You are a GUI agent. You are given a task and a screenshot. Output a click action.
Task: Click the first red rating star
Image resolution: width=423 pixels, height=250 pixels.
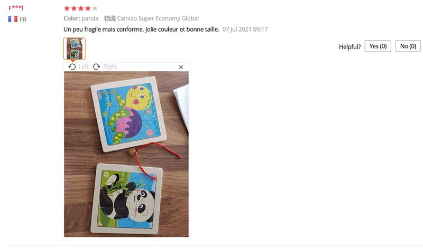67,8
